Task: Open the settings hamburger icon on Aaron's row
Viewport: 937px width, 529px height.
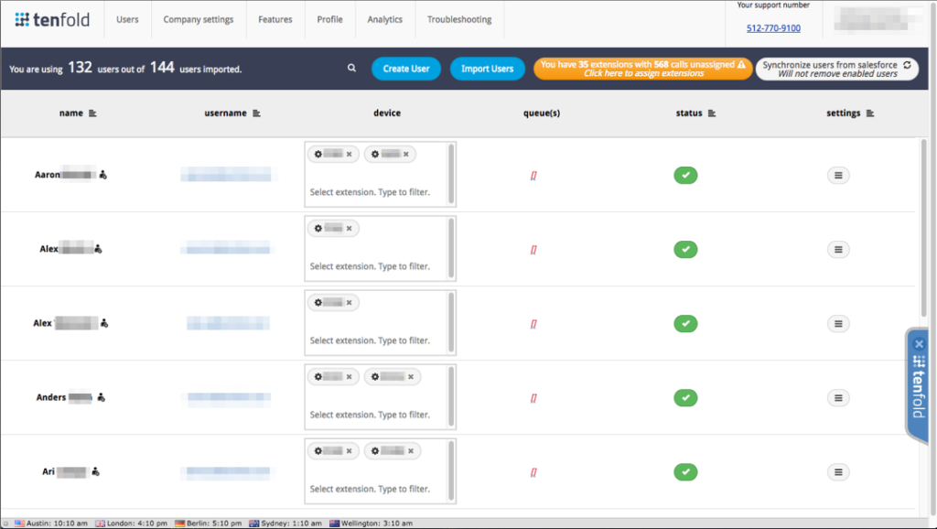Action: [x=838, y=175]
